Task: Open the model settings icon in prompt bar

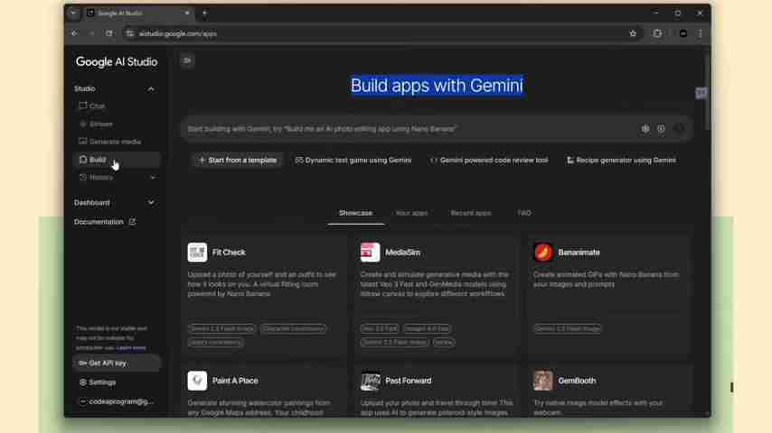Action: (x=645, y=129)
